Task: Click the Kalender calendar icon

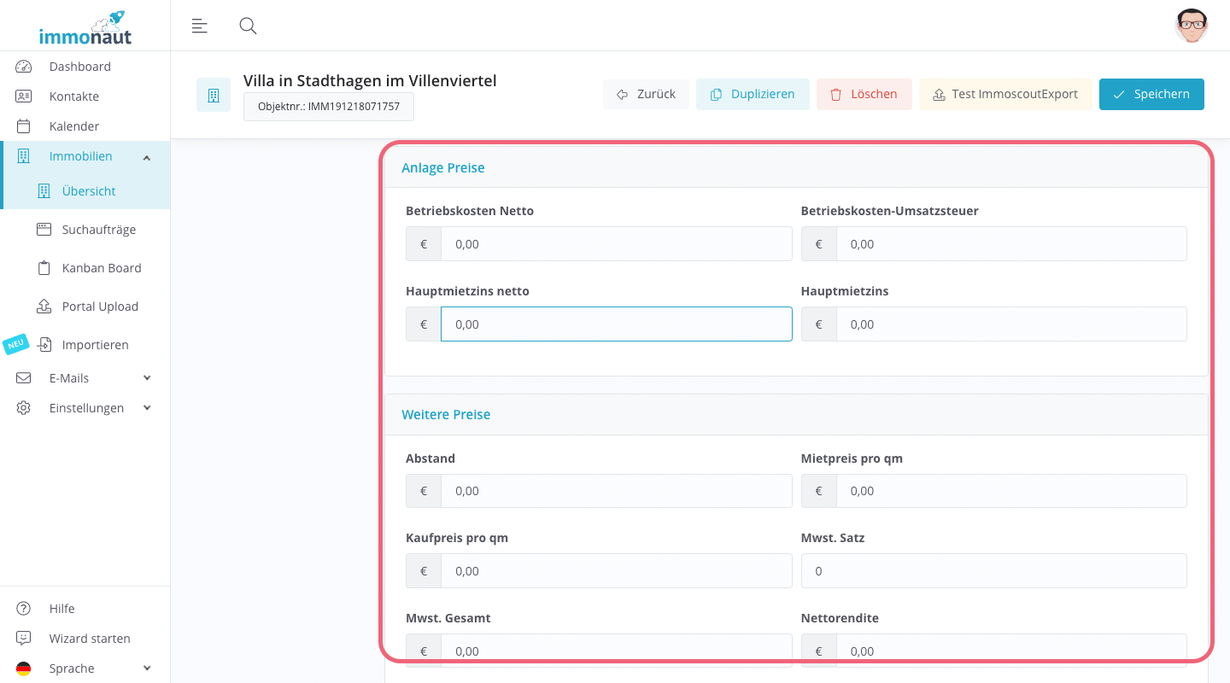Action: [24, 126]
